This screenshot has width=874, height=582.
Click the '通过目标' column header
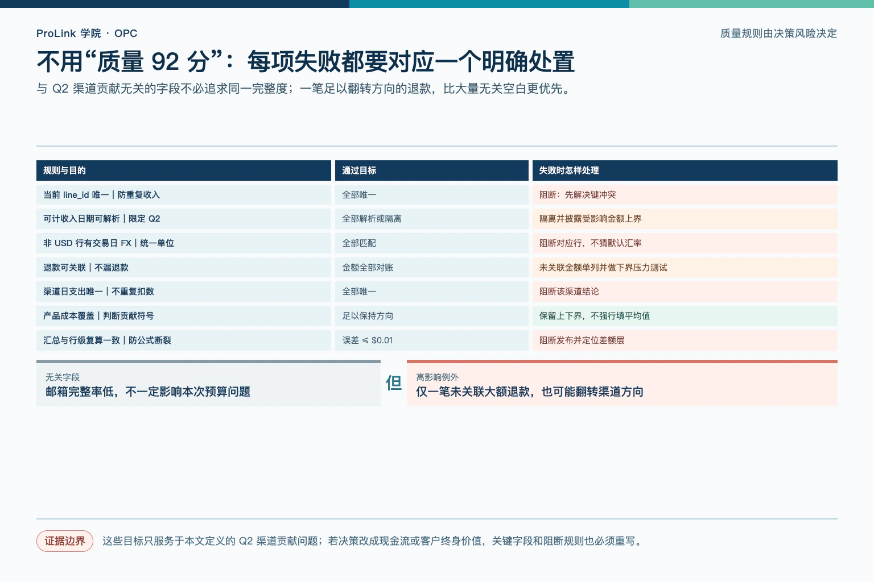click(432, 171)
